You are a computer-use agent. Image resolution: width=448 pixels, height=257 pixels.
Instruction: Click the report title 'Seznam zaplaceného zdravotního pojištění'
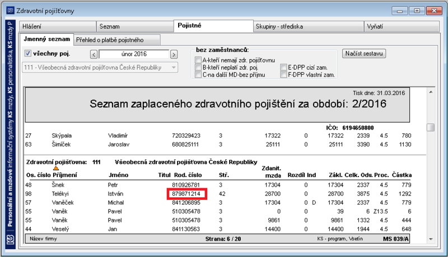[x=238, y=104]
